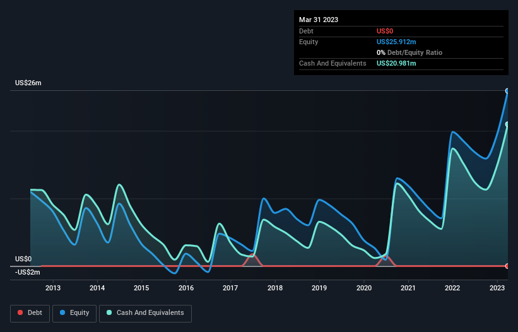518x332 pixels.
Task: Click the 2017 axis label
Action: (230, 288)
